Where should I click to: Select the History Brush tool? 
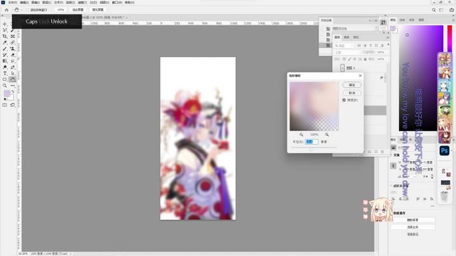click(5, 54)
